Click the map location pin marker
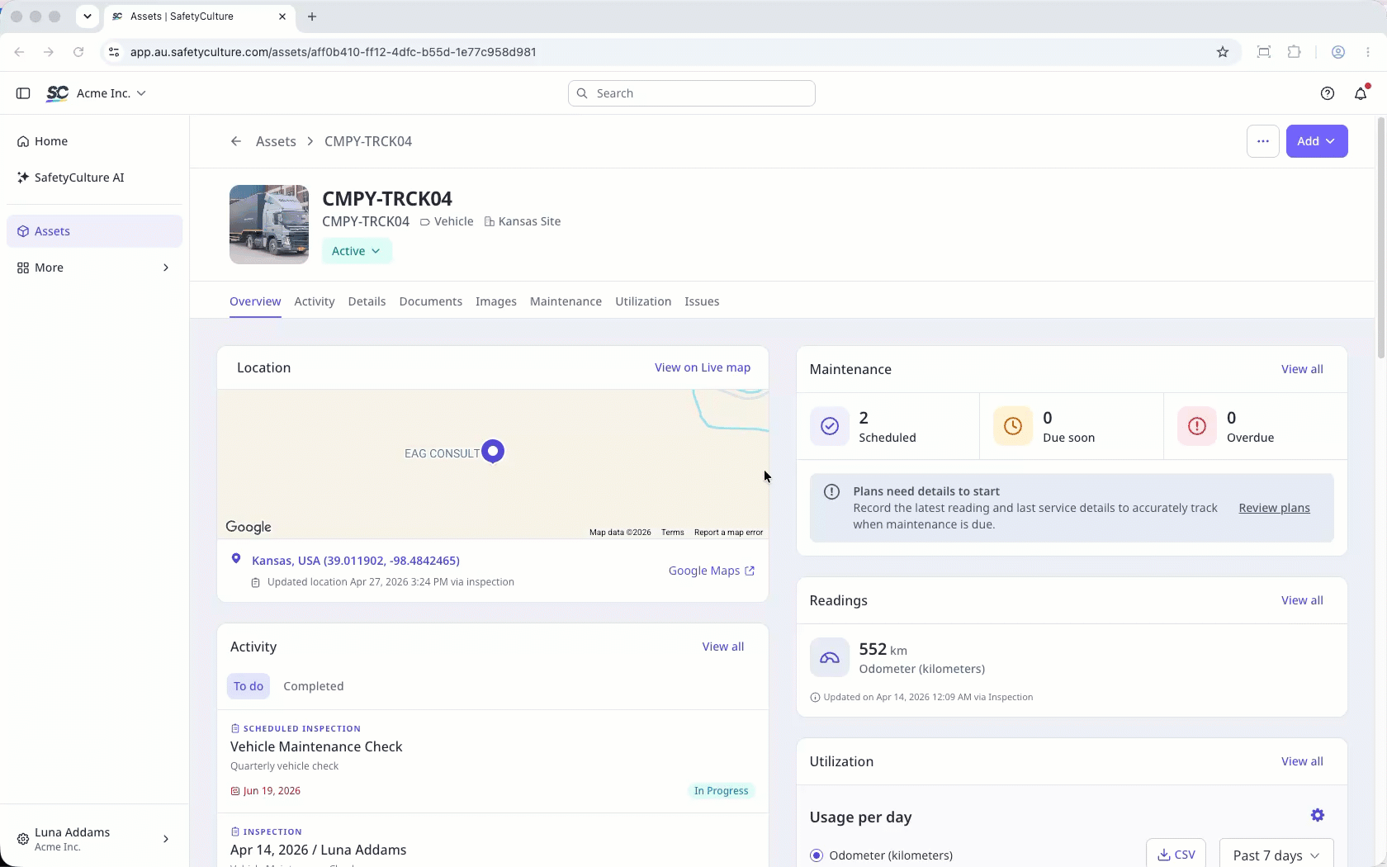The height and width of the screenshot is (867, 1387). pos(493,452)
